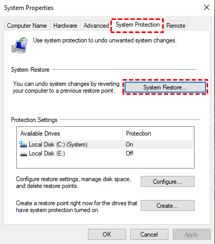The height and width of the screenshot is (244, 215).
Task: Go to the Advanced tab
Action: [96, 26]
